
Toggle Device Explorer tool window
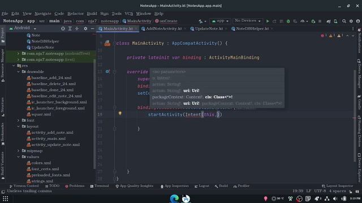359,168
